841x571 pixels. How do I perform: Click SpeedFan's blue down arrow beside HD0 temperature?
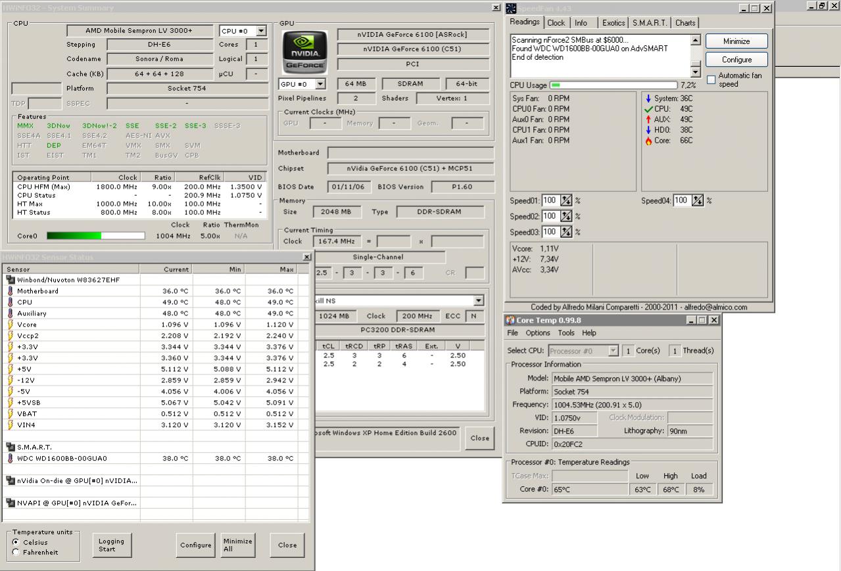(x=648, y=130)
